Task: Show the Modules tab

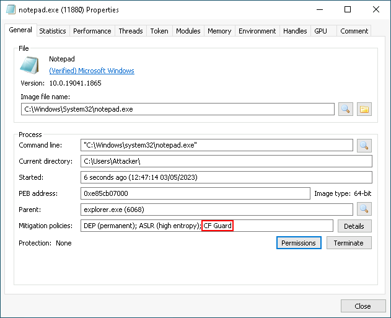Action: [x=188, y=31]
